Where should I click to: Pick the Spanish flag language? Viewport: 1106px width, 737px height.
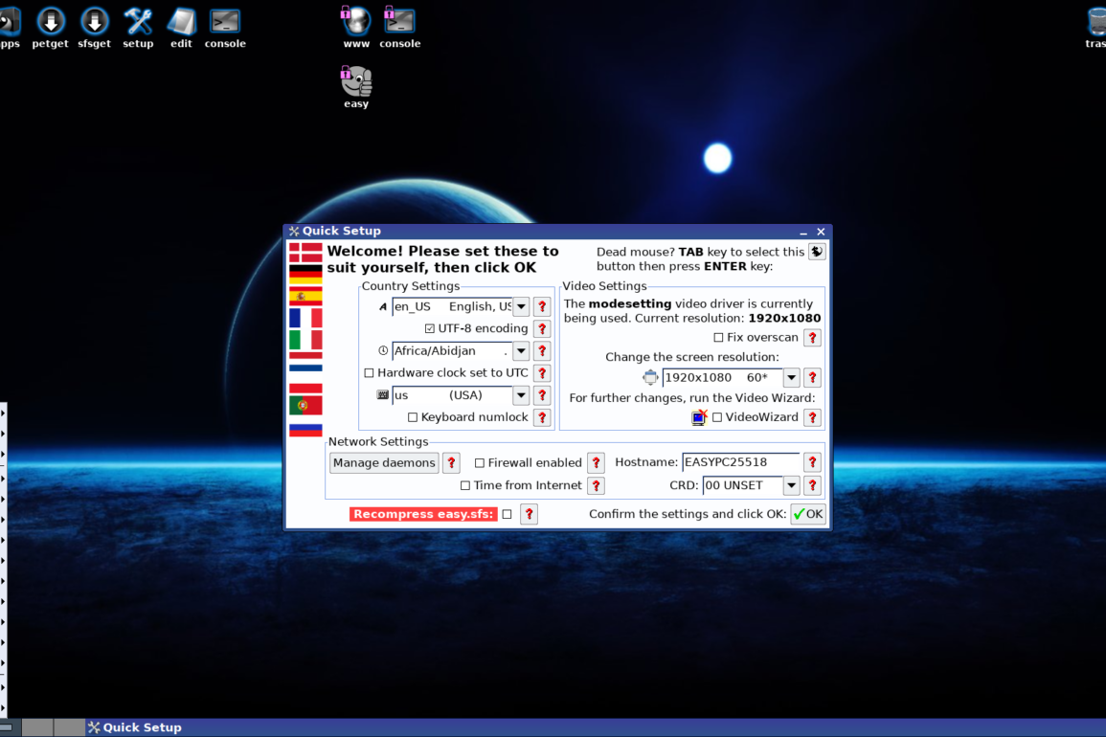tap(305, 296)
